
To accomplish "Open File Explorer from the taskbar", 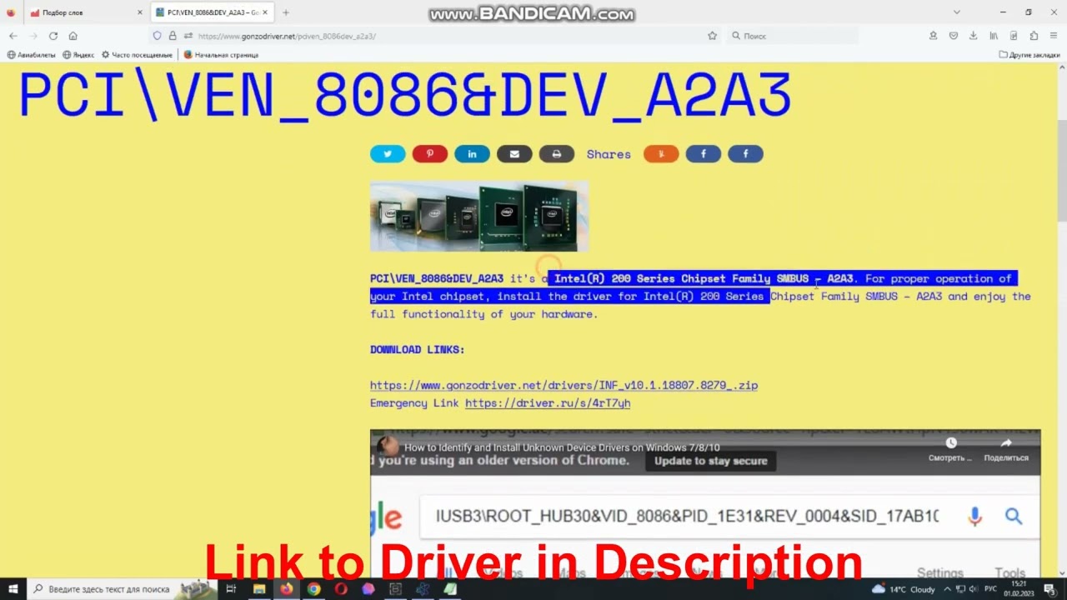I will tap(259, 589).
